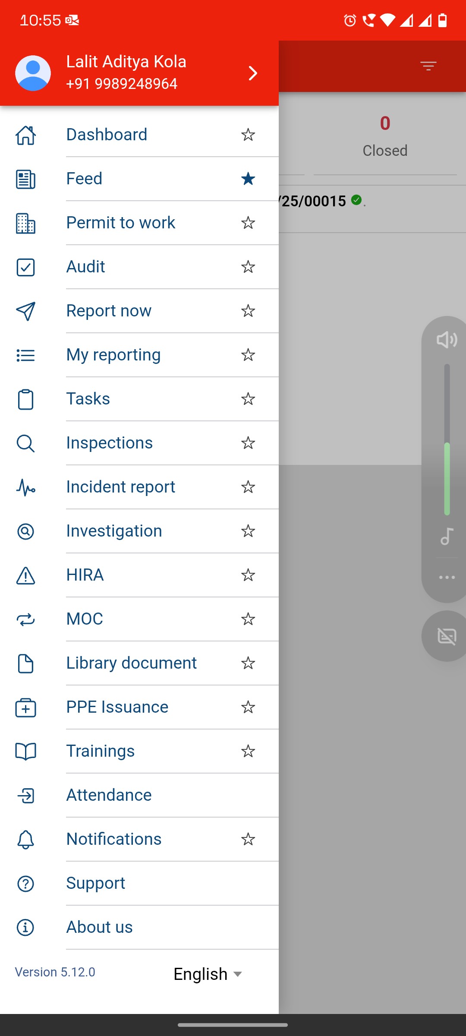Tap the Incident report pulse icon
The image size is (466, 1036).
coord(25,487)
